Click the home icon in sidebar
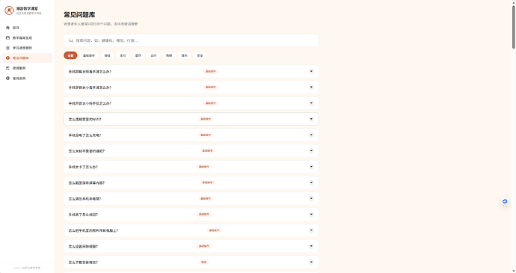The width and height of the screenshot is (516, 273). [x=8, y=28]
